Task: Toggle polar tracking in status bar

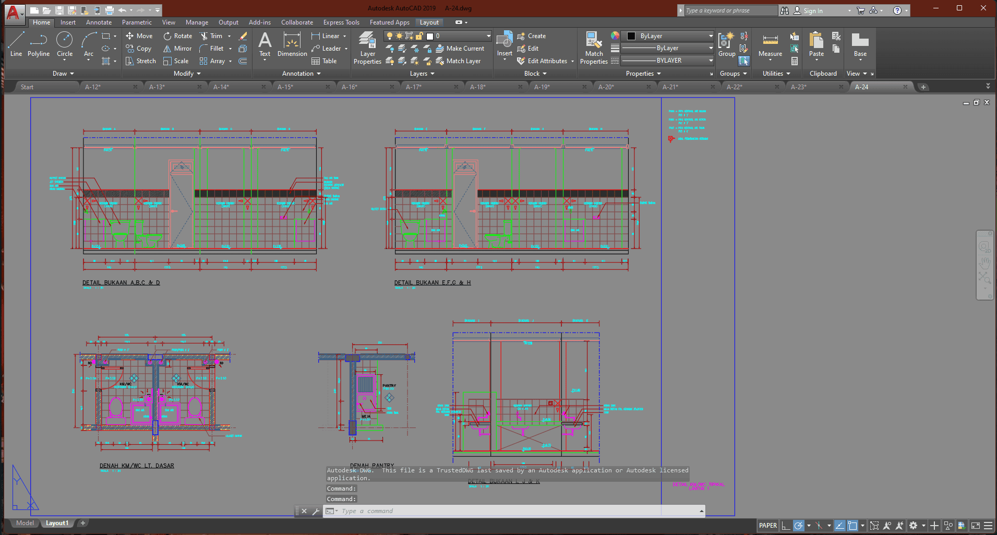Action: (798, 526)
